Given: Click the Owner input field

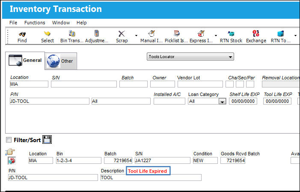Looking at the screenshot, I should tap(163, 84).
